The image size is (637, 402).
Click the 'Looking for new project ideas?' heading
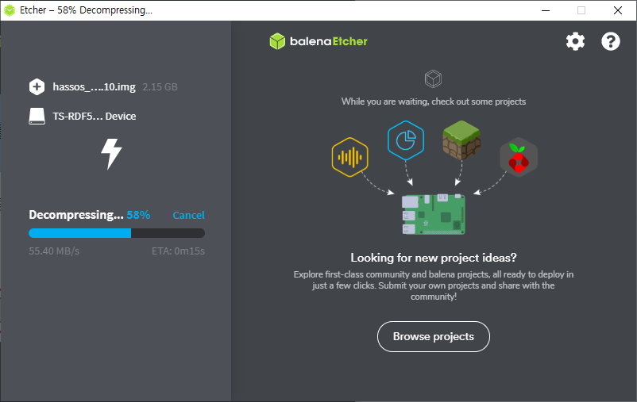pyautogui.click(x=434, y=258)
